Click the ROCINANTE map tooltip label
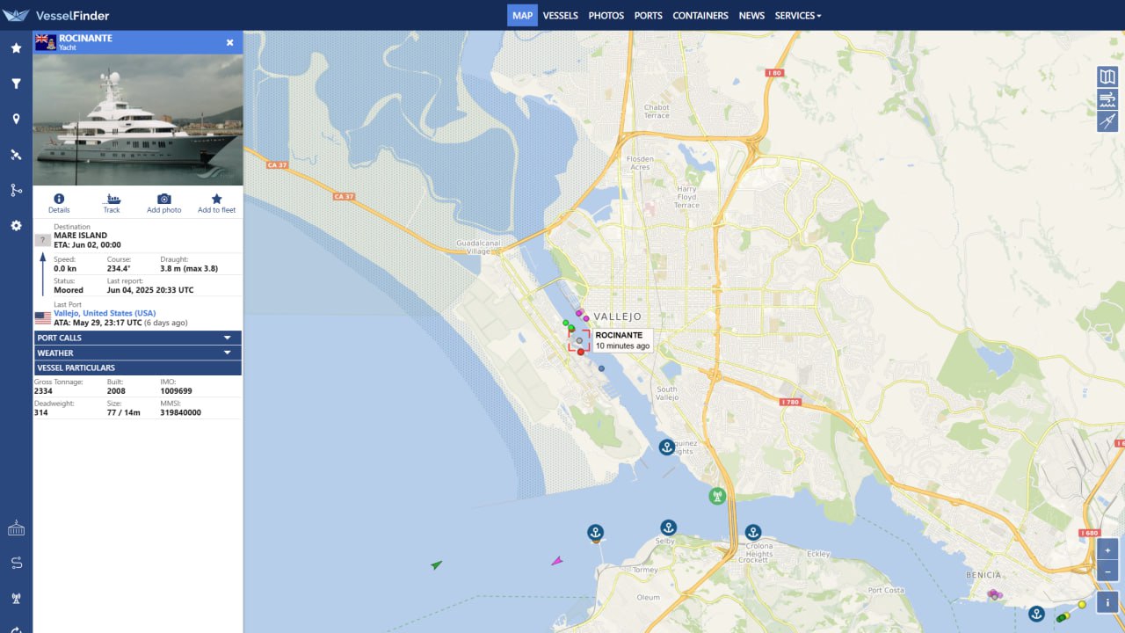Viewport: 1125px width, 633px height. tap(623, 340)
